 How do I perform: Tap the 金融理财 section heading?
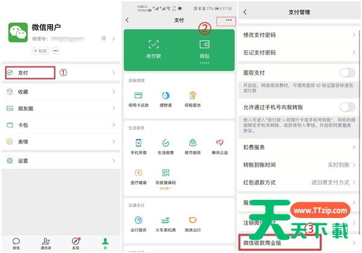click(136, 80)
